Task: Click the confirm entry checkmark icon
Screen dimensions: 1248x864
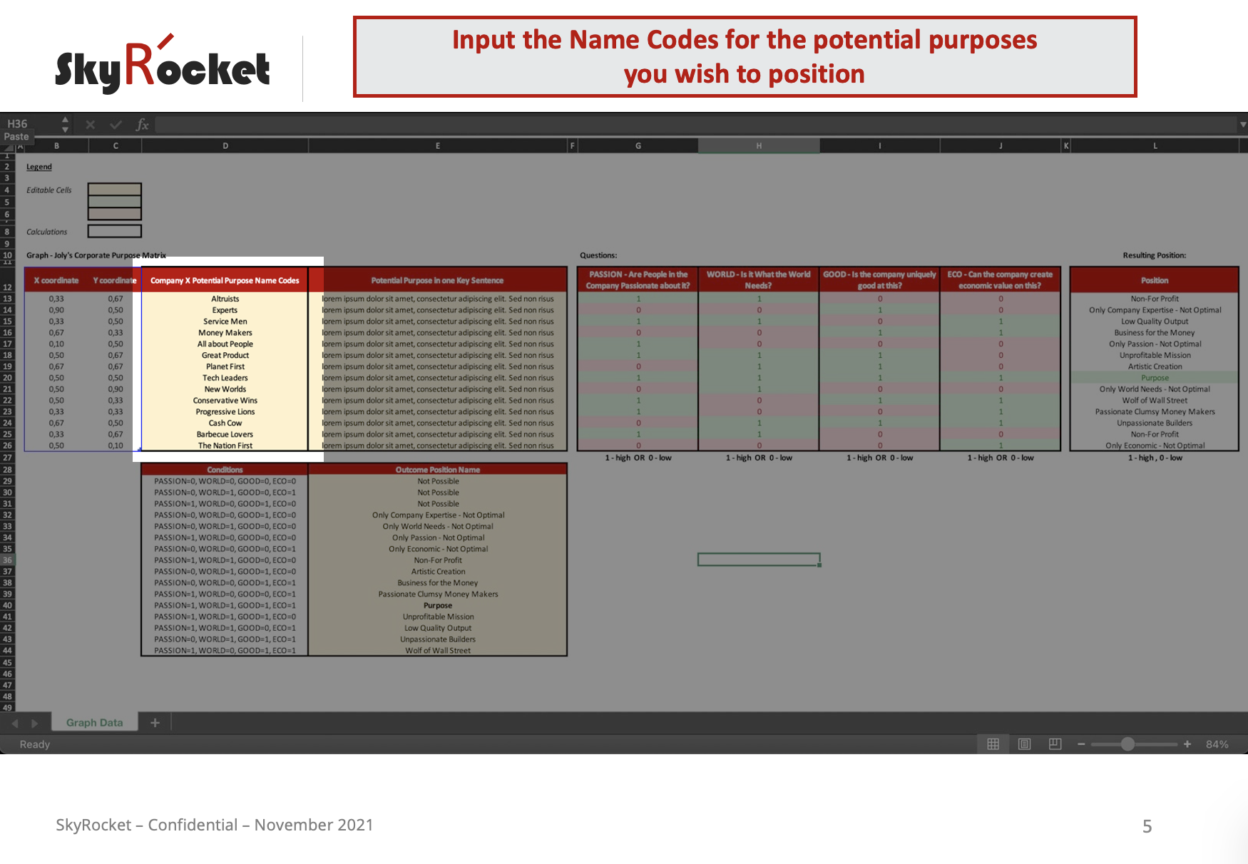Action: click(116, 125)
